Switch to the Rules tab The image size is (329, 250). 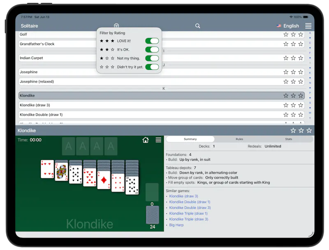[239, 139]
